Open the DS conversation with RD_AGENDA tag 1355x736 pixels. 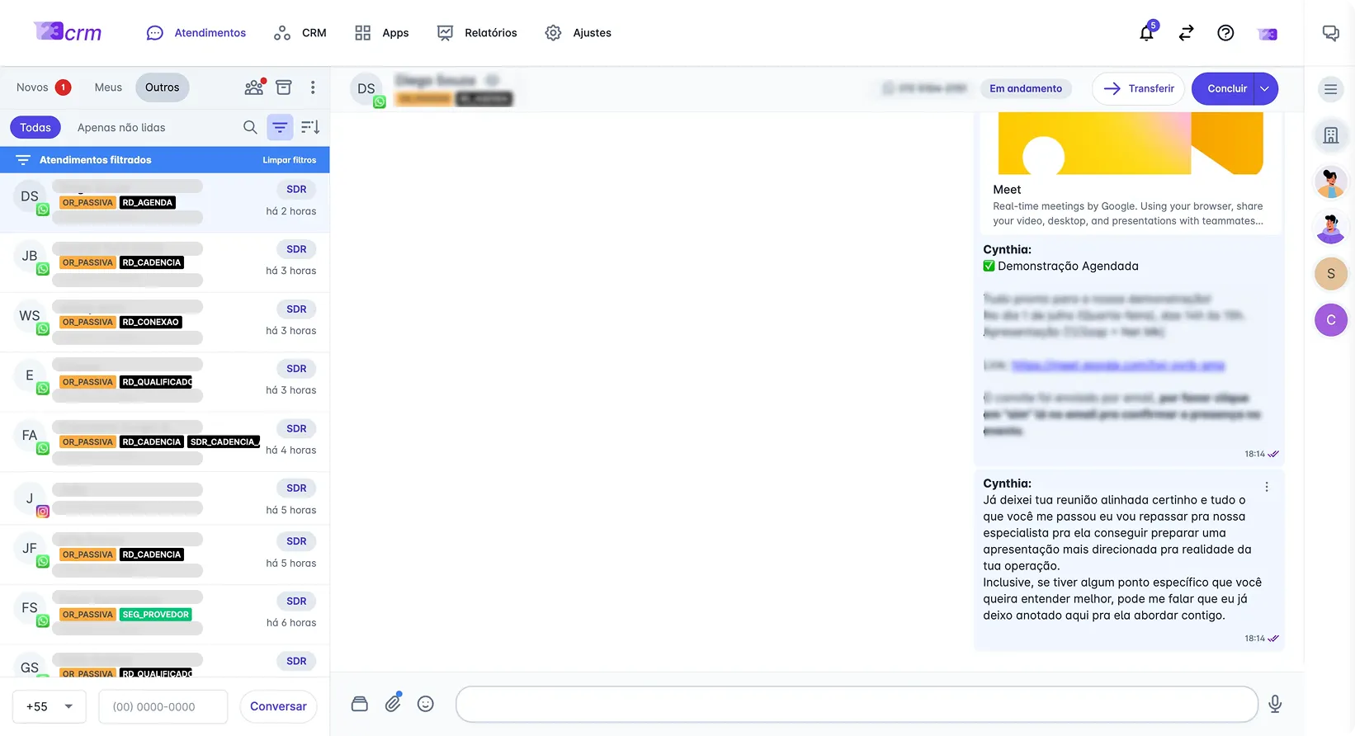click(165, 203)
